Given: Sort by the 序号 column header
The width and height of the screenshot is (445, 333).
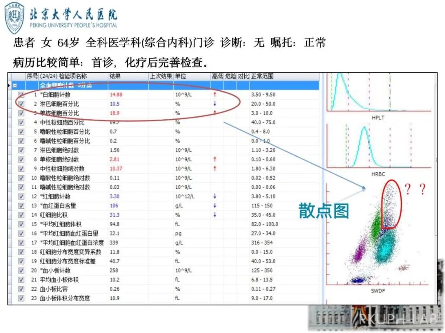Looking at the screenshot, I should click(x=32, y=76).
